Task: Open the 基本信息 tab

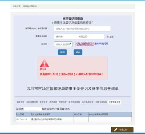Action: coord(20,102)
